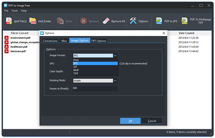
Task: Click the app icon in the main title bar
Action: [x=5, y=5]
